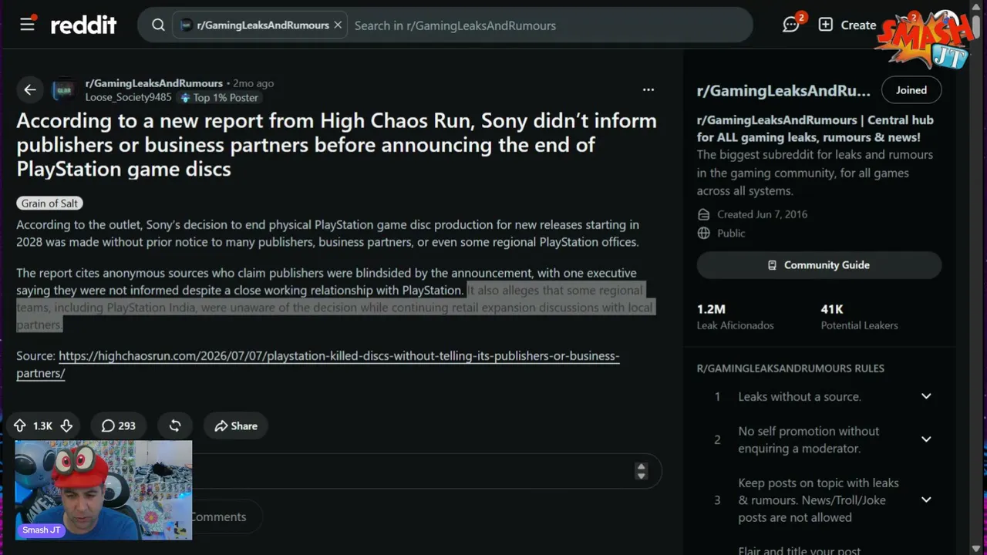Click the 41K Potential Leakers stat
The image size is (987, 555).
coord(859,317)
